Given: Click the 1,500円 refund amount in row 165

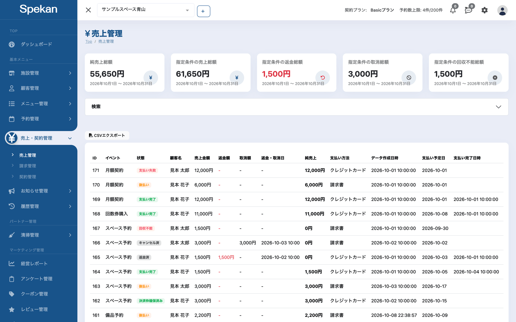Looking at the screenshot, I should pyautogui.click(x=226, y=257).
